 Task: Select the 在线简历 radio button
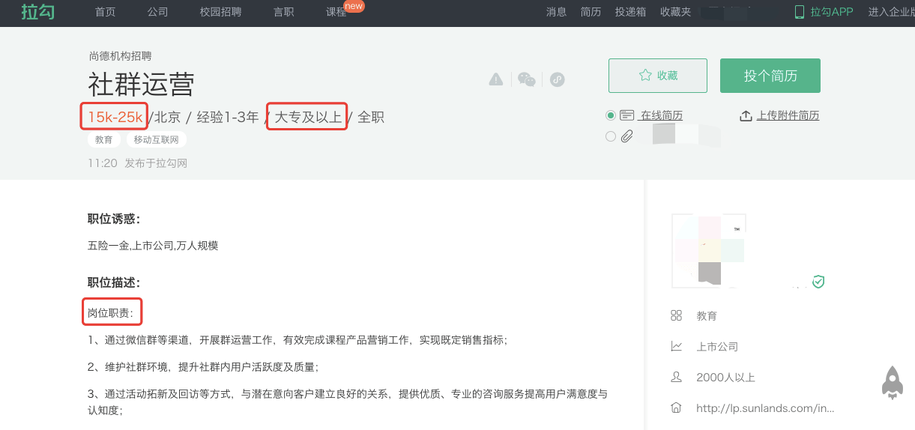(611, 115)
